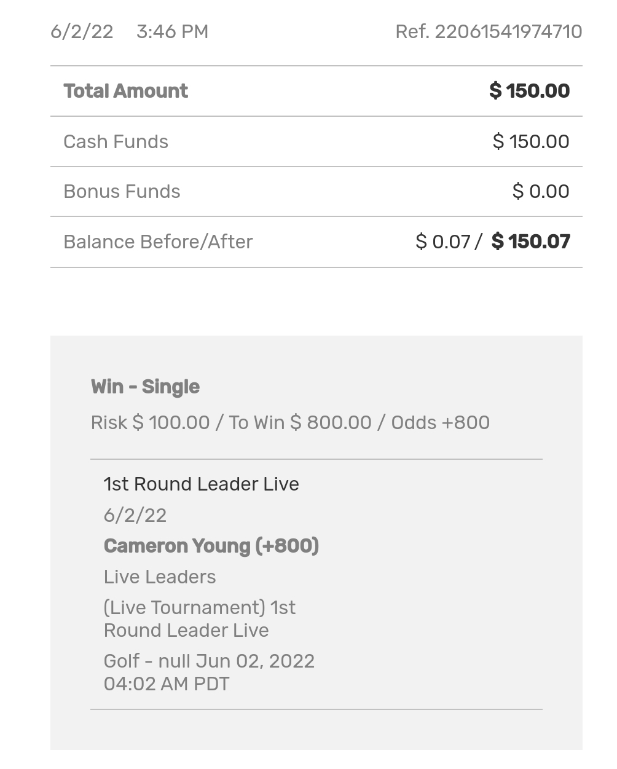
Task: Open the 1st Round Leader Live title
Action: (x=201, y=484)
